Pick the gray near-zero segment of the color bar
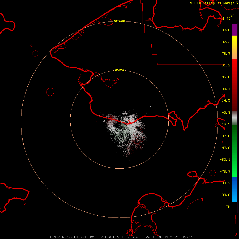239x239 pixels. pos(234,118)
